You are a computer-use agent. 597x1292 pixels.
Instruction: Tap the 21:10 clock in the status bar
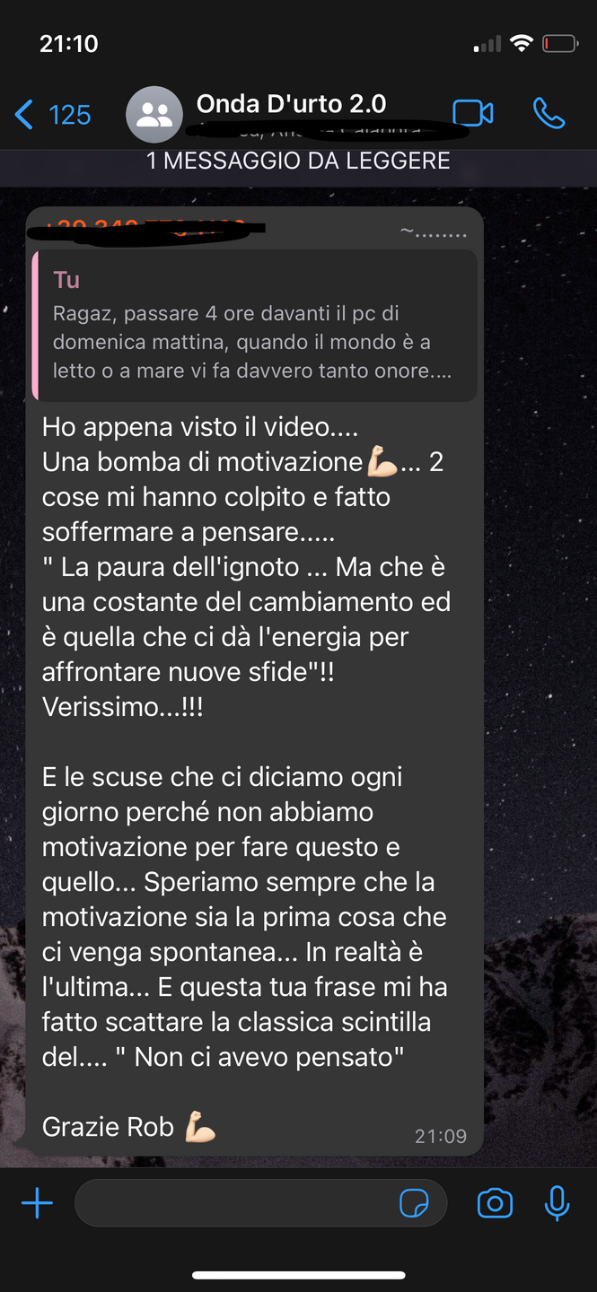point(69,43)
